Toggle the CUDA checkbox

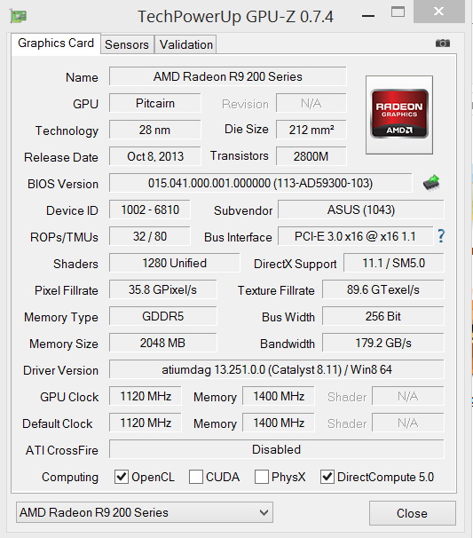pos(196,477)
